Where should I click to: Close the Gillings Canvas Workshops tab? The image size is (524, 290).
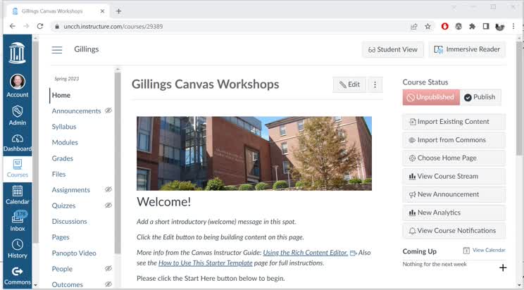coord(102,11)
